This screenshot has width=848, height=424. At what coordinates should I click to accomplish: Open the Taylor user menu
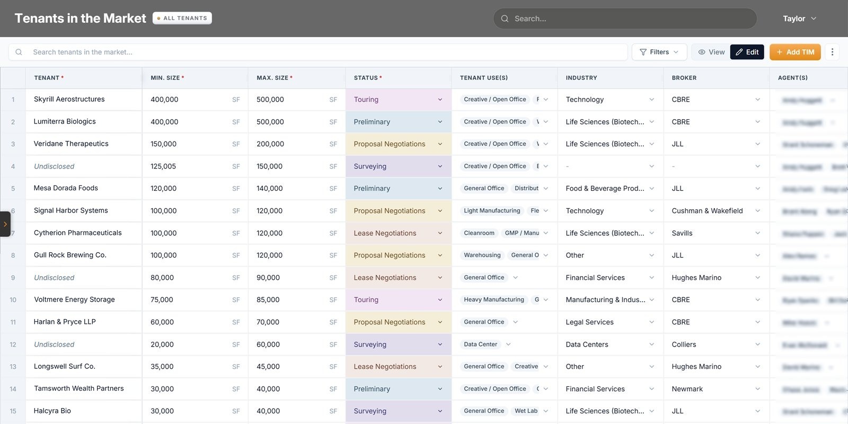click(799, 19)
